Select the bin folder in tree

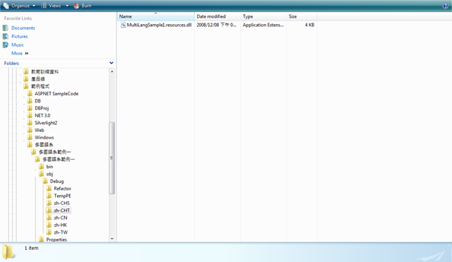pyautogui.click(x=49, y=167)
